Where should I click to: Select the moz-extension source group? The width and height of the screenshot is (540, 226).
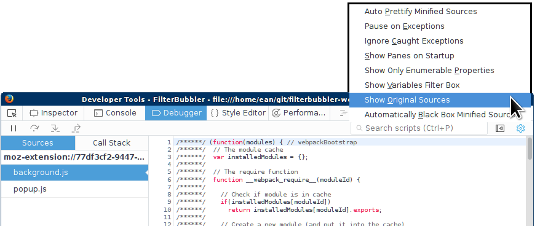[x=74, y=157]
